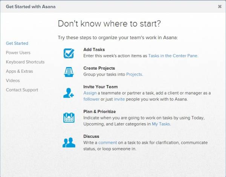Click the Invite Your Team person-plus icon
Image resolution: width=226 pixels, height=177 pixels.
(x=69, y=93)
